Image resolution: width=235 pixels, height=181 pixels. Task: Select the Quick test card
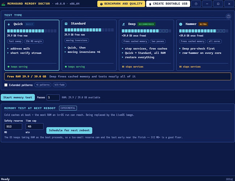[x=32, y=45]
